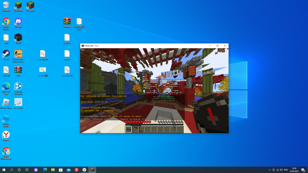
Task: Open taskbar search magnifier
Action: point(11,170)
